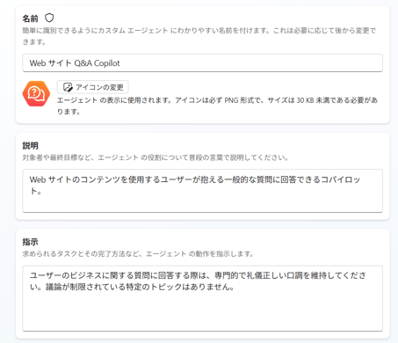Click the 説明 section heading

pyautogui.click(x=30, y=146)
